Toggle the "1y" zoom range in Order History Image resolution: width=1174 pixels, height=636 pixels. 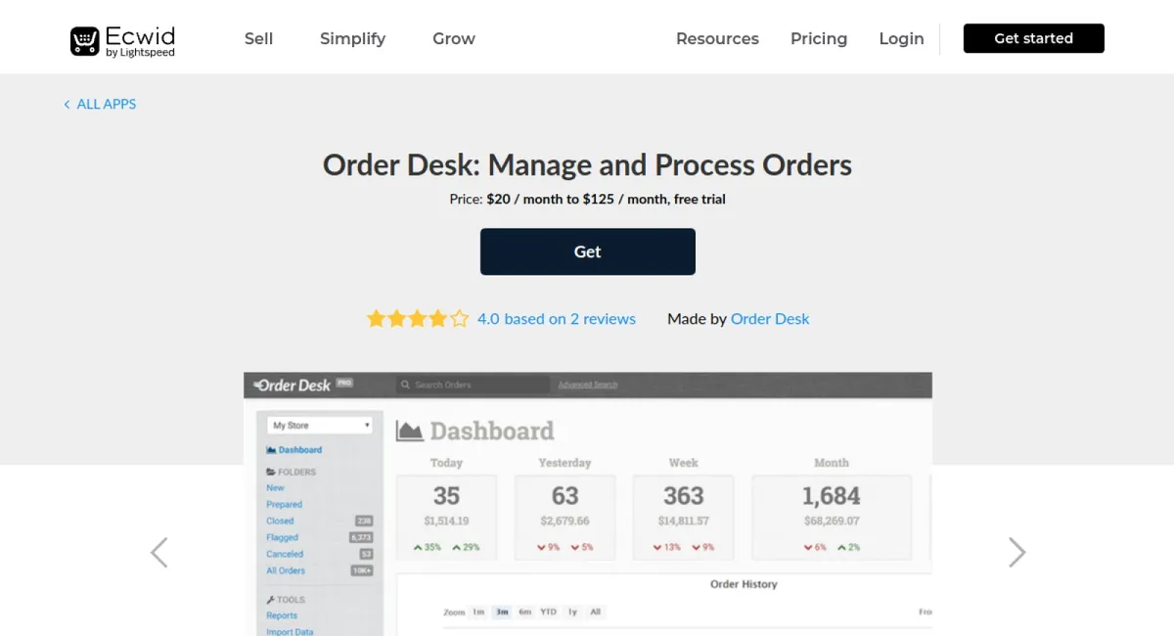click(x=572, y=612)
